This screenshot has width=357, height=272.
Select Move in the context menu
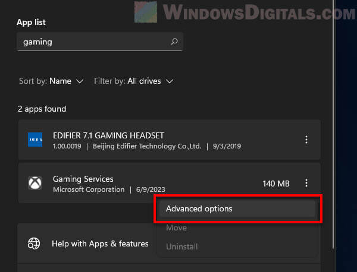(177, 227)
